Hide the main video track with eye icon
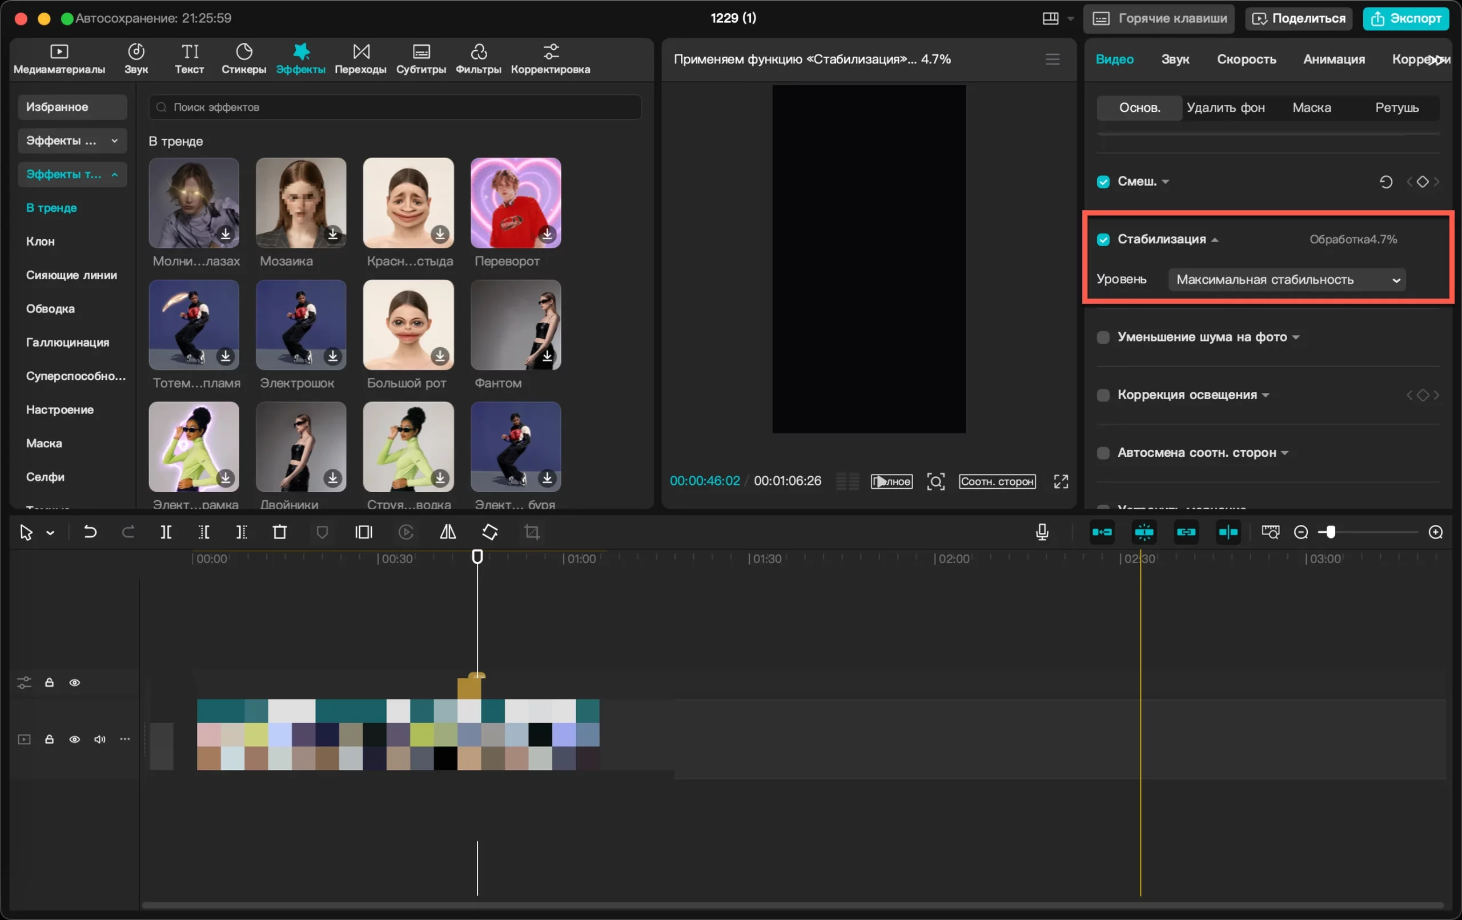The width and height of the screenshot is (1462, 920). (x=75, y=739)
